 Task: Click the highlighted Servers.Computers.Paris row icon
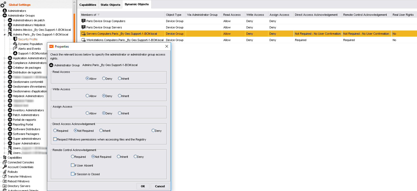pyautogui.click(x=84, y=34)
